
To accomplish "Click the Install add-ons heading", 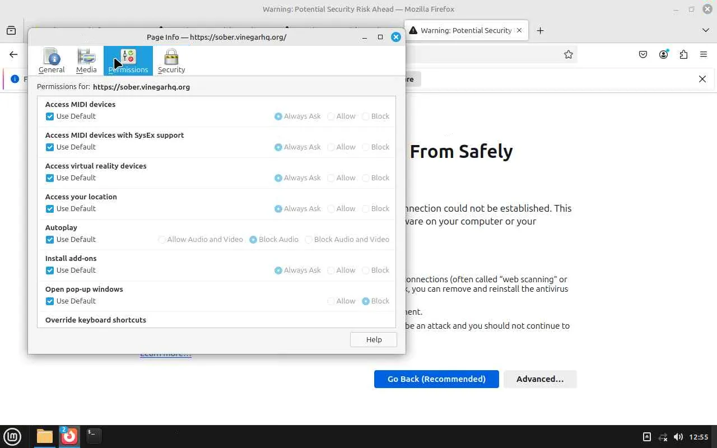I will (71, 258).
